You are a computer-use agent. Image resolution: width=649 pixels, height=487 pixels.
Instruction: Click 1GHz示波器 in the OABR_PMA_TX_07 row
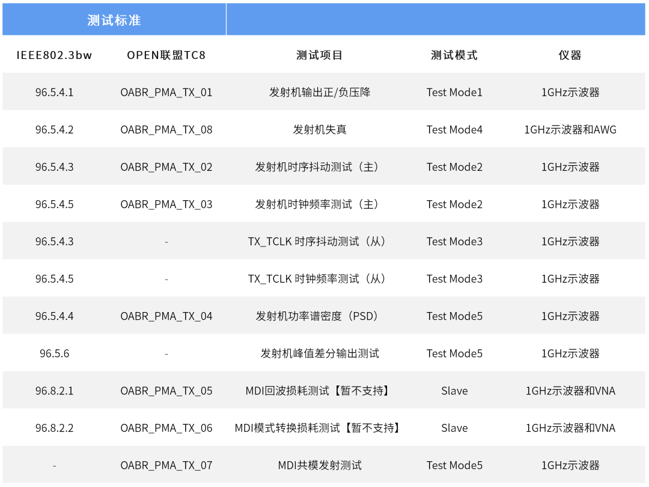click(570, 465)
